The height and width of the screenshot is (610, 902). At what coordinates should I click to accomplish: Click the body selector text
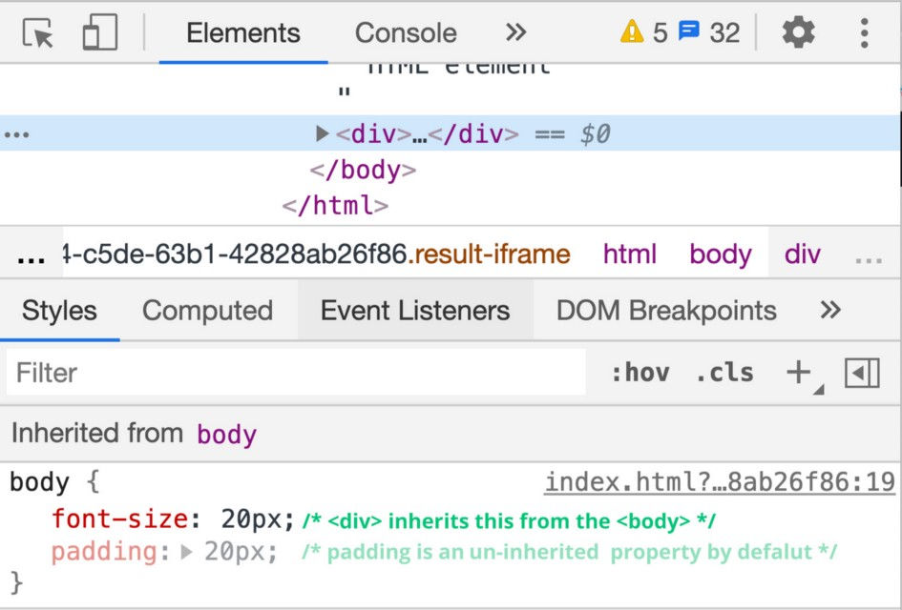tap(40, 482)
